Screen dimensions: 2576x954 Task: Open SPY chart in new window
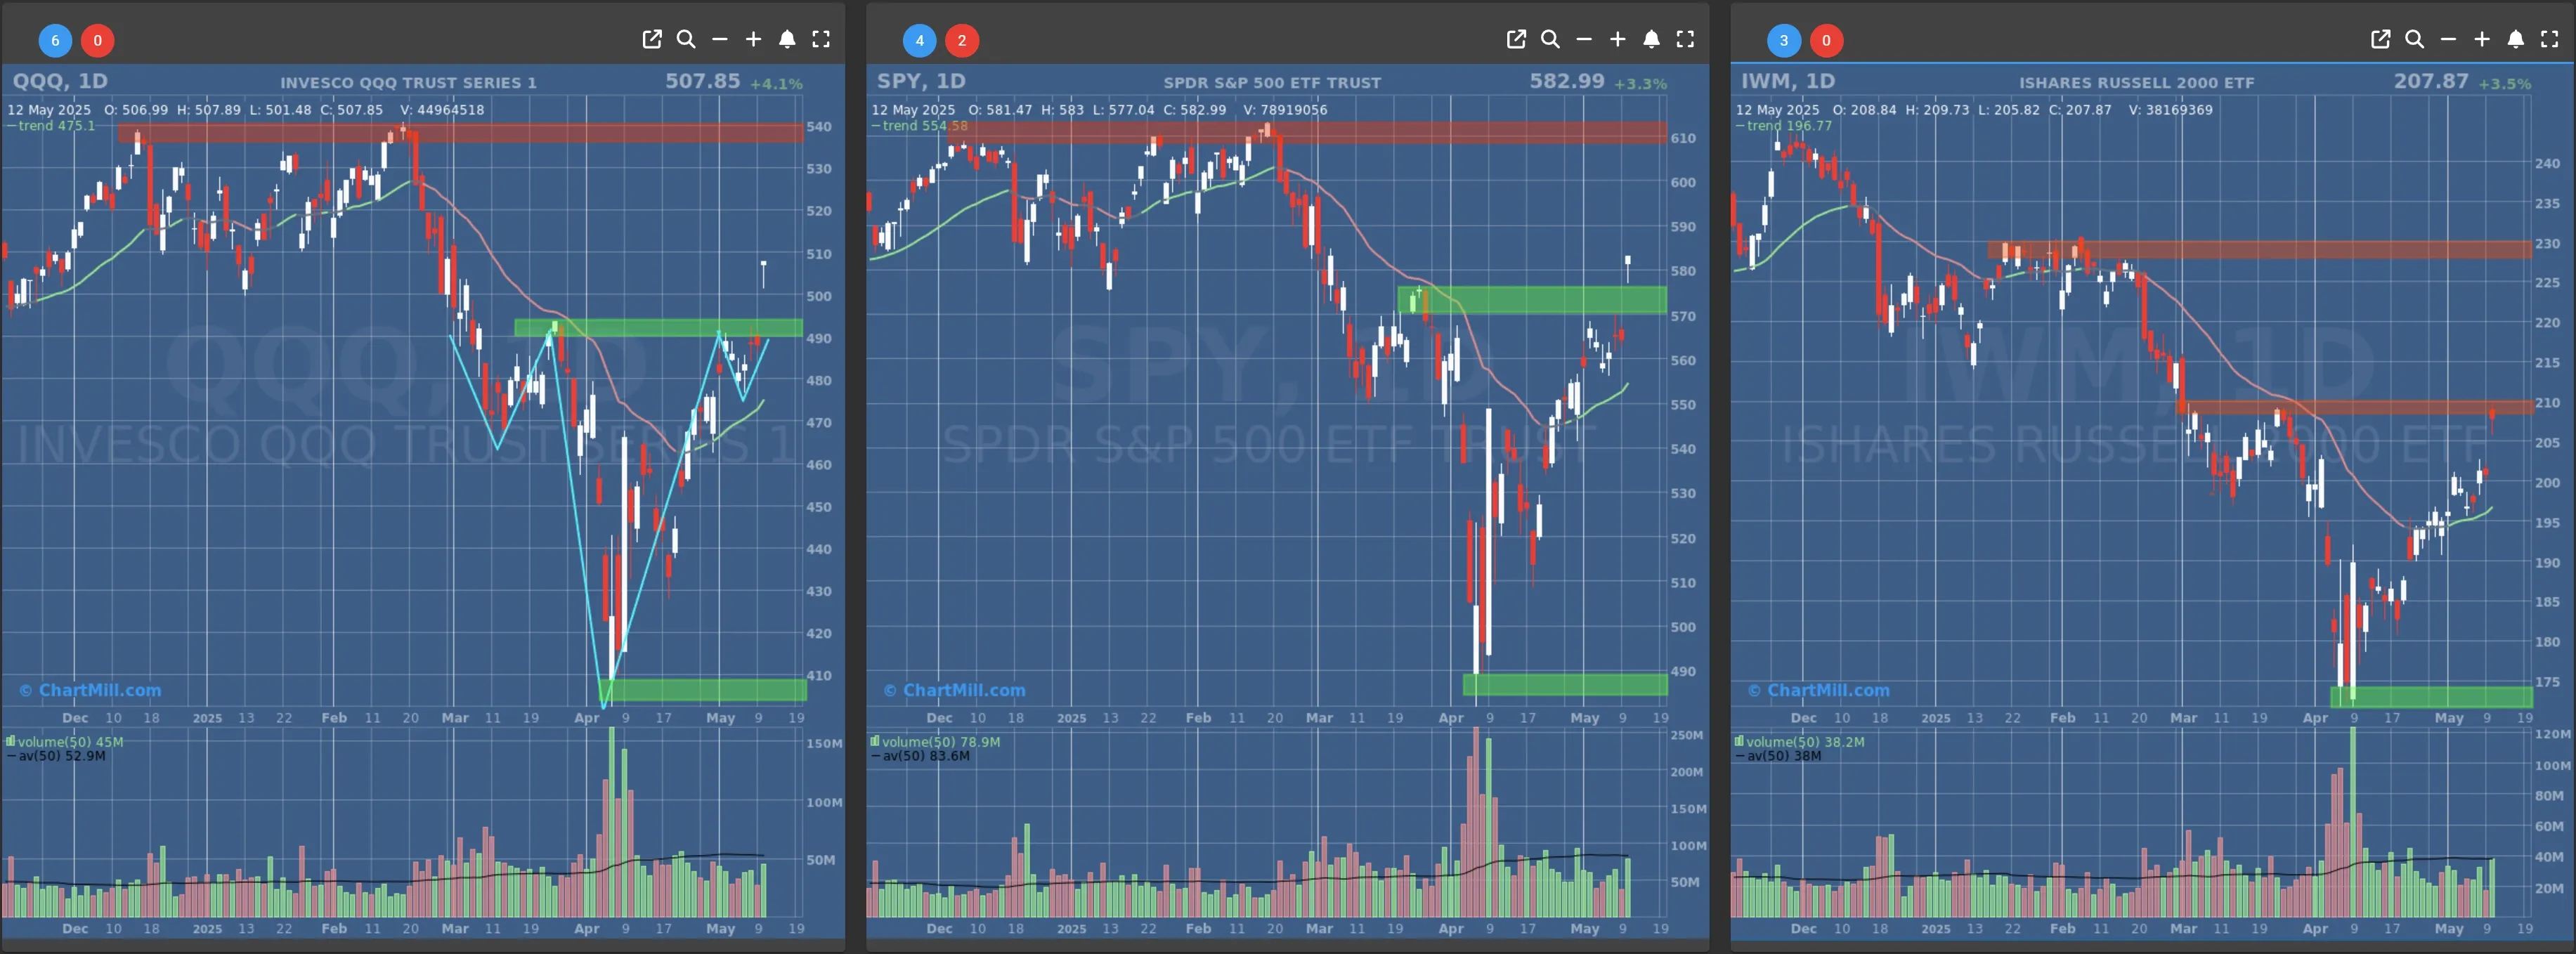pos(1516,39)
